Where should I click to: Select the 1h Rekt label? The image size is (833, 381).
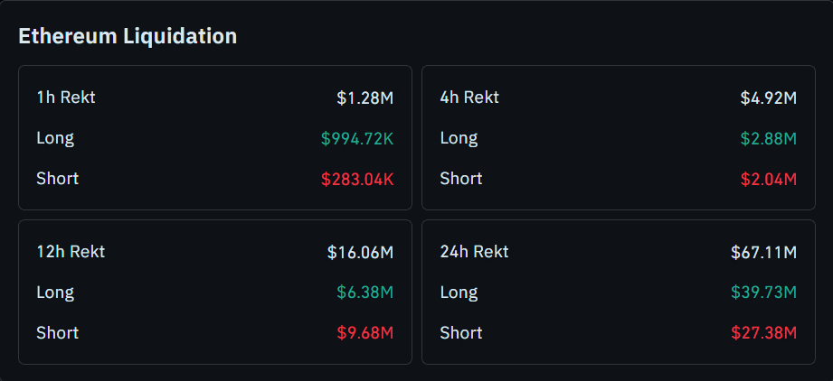[x=66, y=98]
